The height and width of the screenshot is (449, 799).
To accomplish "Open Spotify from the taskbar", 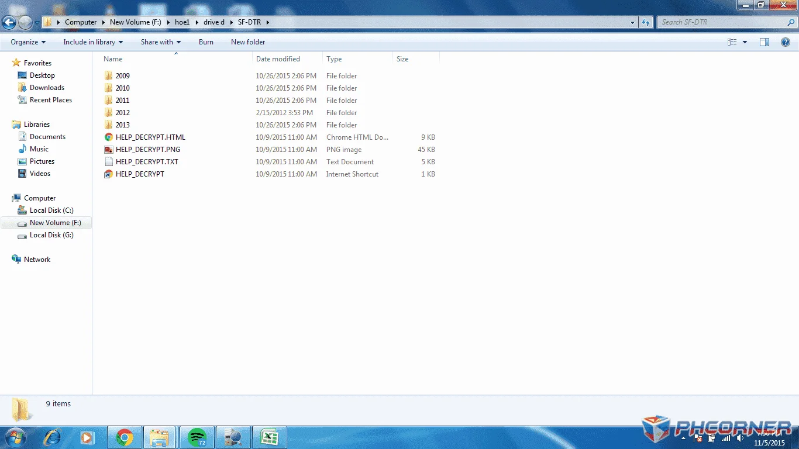I will coord(197,437).
